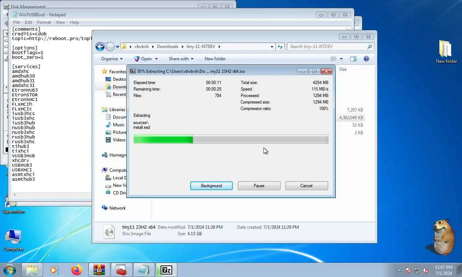Toggle the preview pane icon
Screen dimensions: 462x277
pos(353,59)
